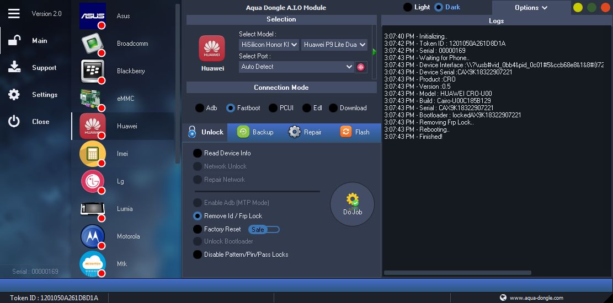Screen dimensions: 613x303
Task: Choose Factory Reset option
Action: pyautogui.click(x=217, y=229)
